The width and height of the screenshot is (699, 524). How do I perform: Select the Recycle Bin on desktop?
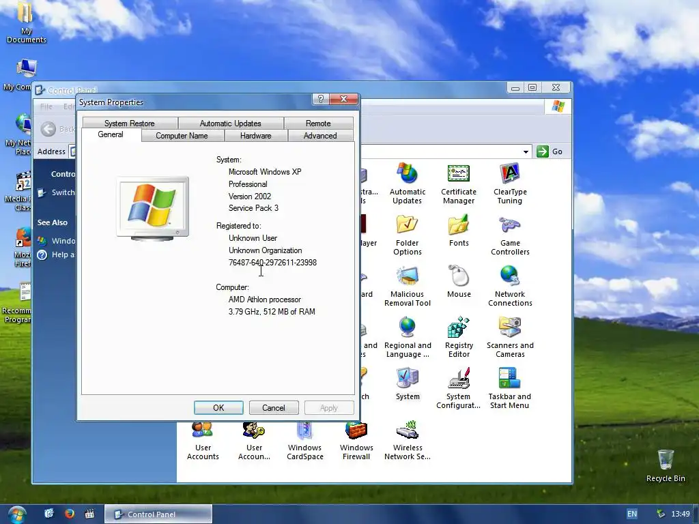pyautogui.click(x=666, y=465)
